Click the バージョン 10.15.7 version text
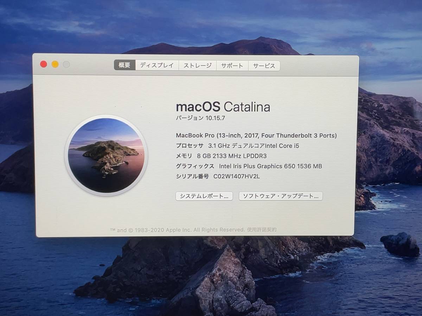The width and height of the screenshot is (422, 316). click(x=200, y=118)
